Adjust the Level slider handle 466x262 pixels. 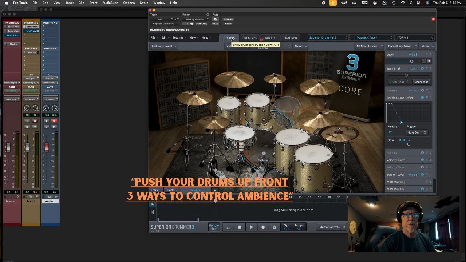tap(412, 61)
